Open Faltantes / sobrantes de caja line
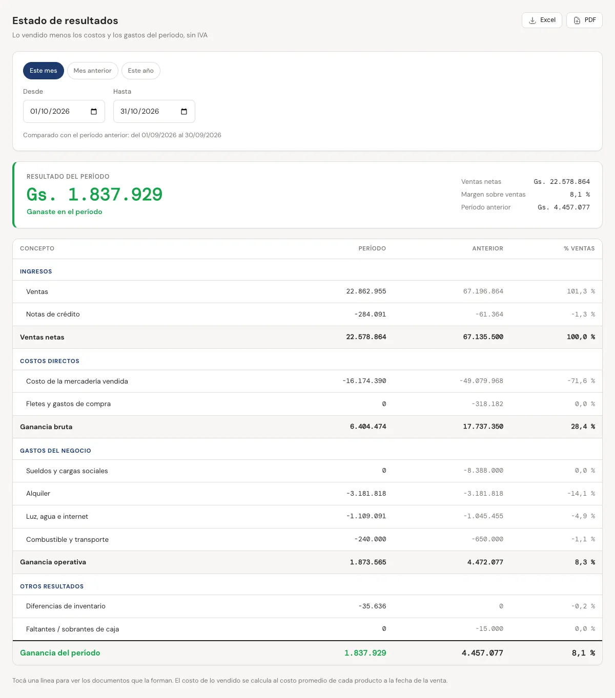The image size is (615, 698). 307,629
